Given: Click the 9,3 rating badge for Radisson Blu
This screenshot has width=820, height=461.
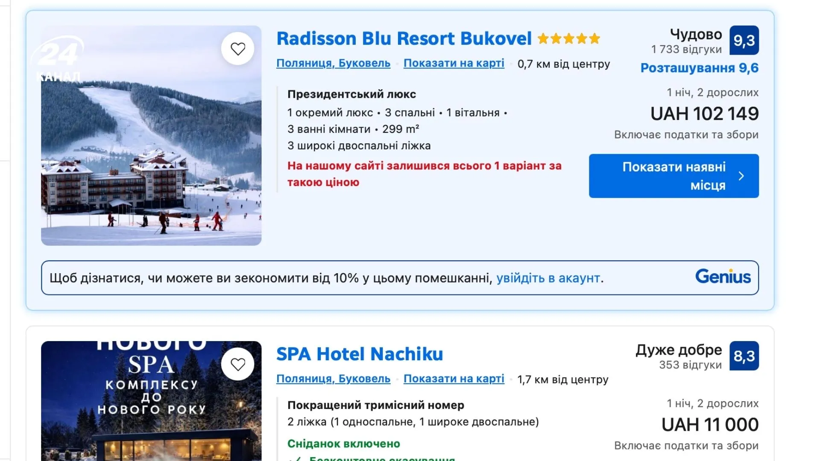Looking at the screenshot, I should click(744, 41).
